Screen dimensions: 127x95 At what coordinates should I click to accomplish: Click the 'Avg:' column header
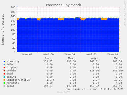(x=94, y=58)
